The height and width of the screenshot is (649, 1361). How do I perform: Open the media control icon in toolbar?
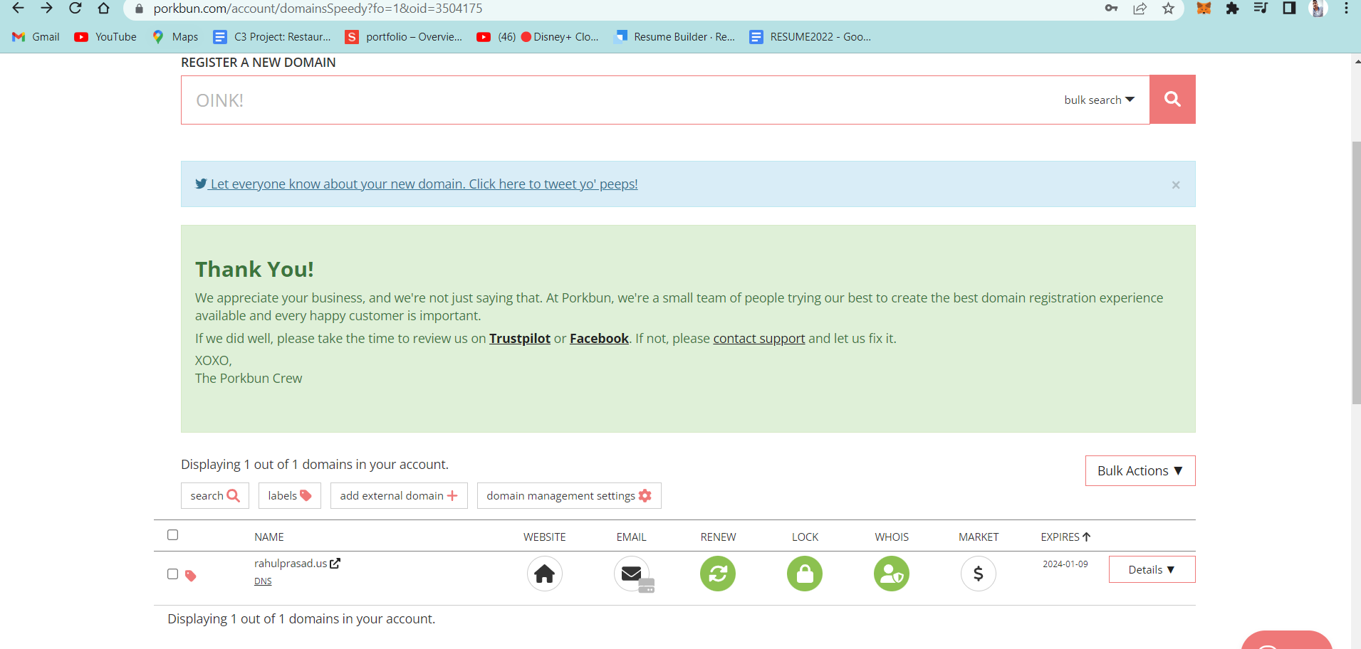1261,9
